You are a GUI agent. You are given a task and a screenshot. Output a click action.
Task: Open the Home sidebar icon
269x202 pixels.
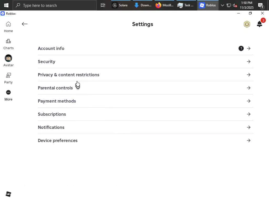coord(8,24)
